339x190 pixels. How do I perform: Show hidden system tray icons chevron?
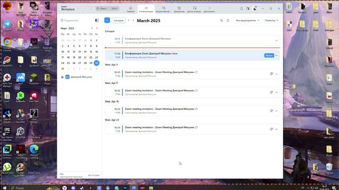308,188
